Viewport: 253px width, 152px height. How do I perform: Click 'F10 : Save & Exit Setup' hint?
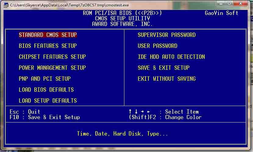click(45, 117)
